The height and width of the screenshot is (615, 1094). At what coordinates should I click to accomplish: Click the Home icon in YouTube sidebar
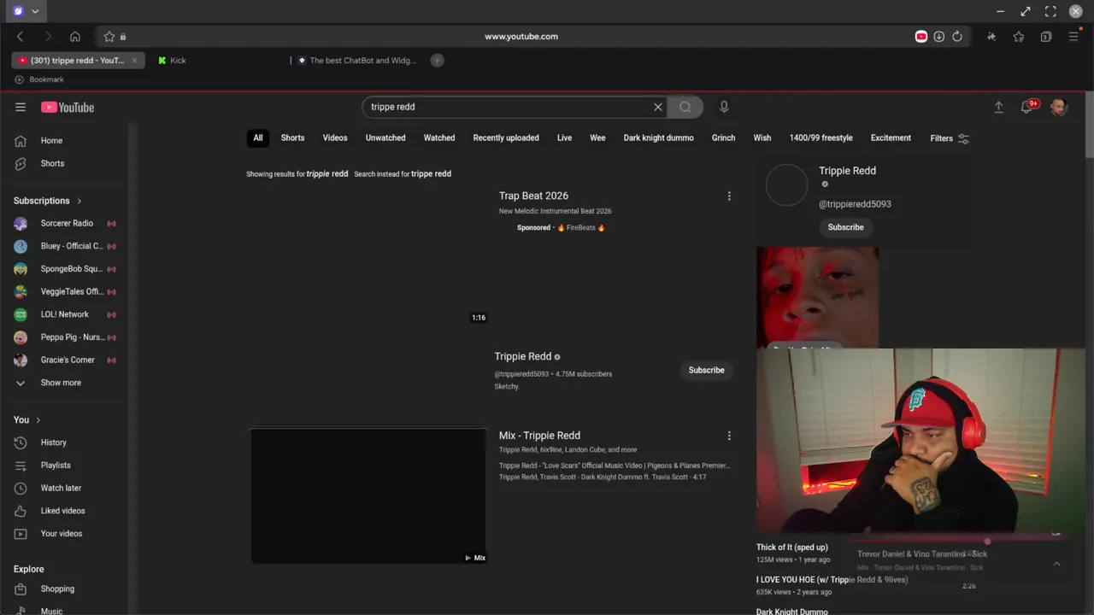21,141
